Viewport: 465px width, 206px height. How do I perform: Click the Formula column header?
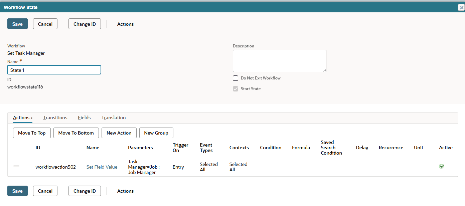pos(301,148)
